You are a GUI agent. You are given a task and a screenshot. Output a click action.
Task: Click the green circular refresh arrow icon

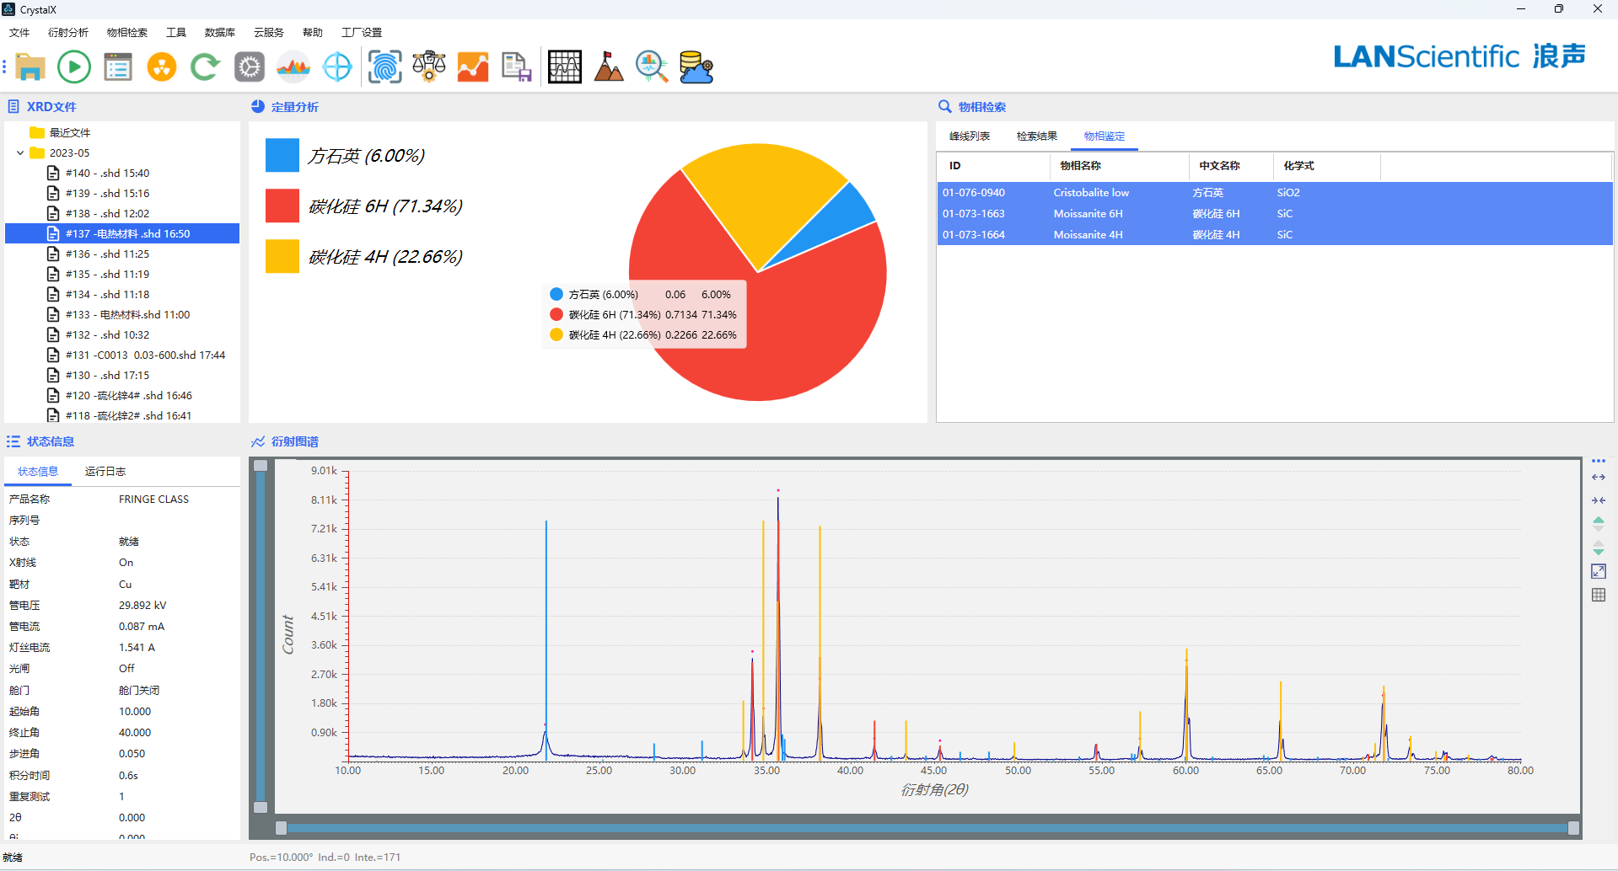(x=205, y=67)
